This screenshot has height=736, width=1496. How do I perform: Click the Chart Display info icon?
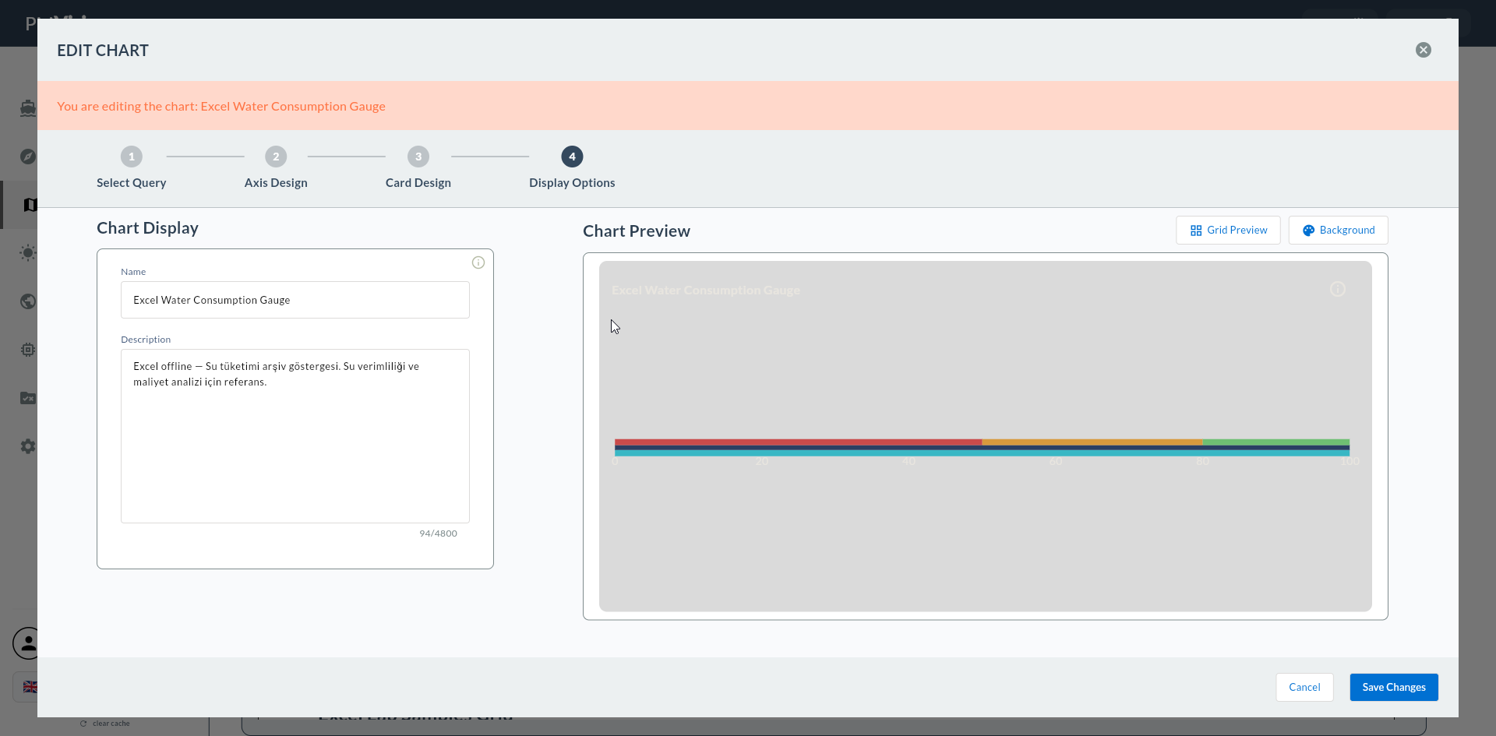tap(478, 262)
